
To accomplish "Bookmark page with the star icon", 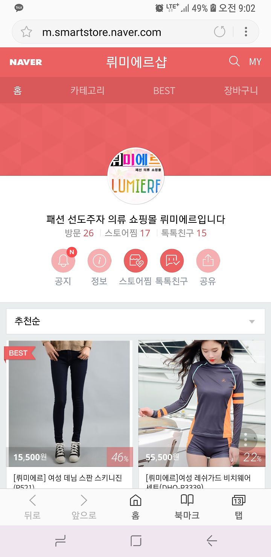I will point(26,32).
